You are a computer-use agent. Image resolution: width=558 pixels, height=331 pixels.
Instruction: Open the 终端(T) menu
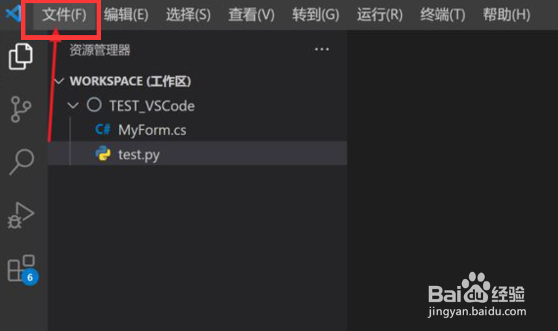(x=442, y=15)
